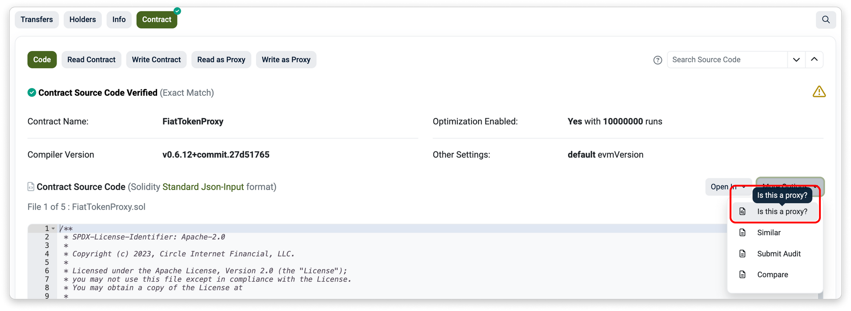Jump to next search match with down chevron
This screenshot has height=311, width=851.
796,60
